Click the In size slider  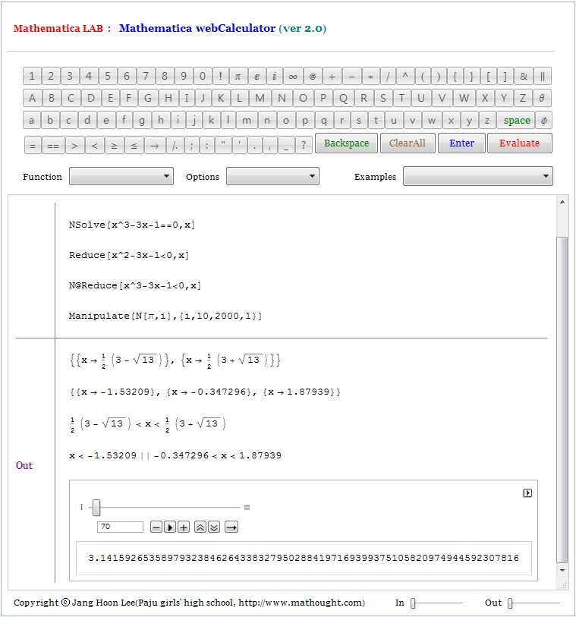[436, 603]
